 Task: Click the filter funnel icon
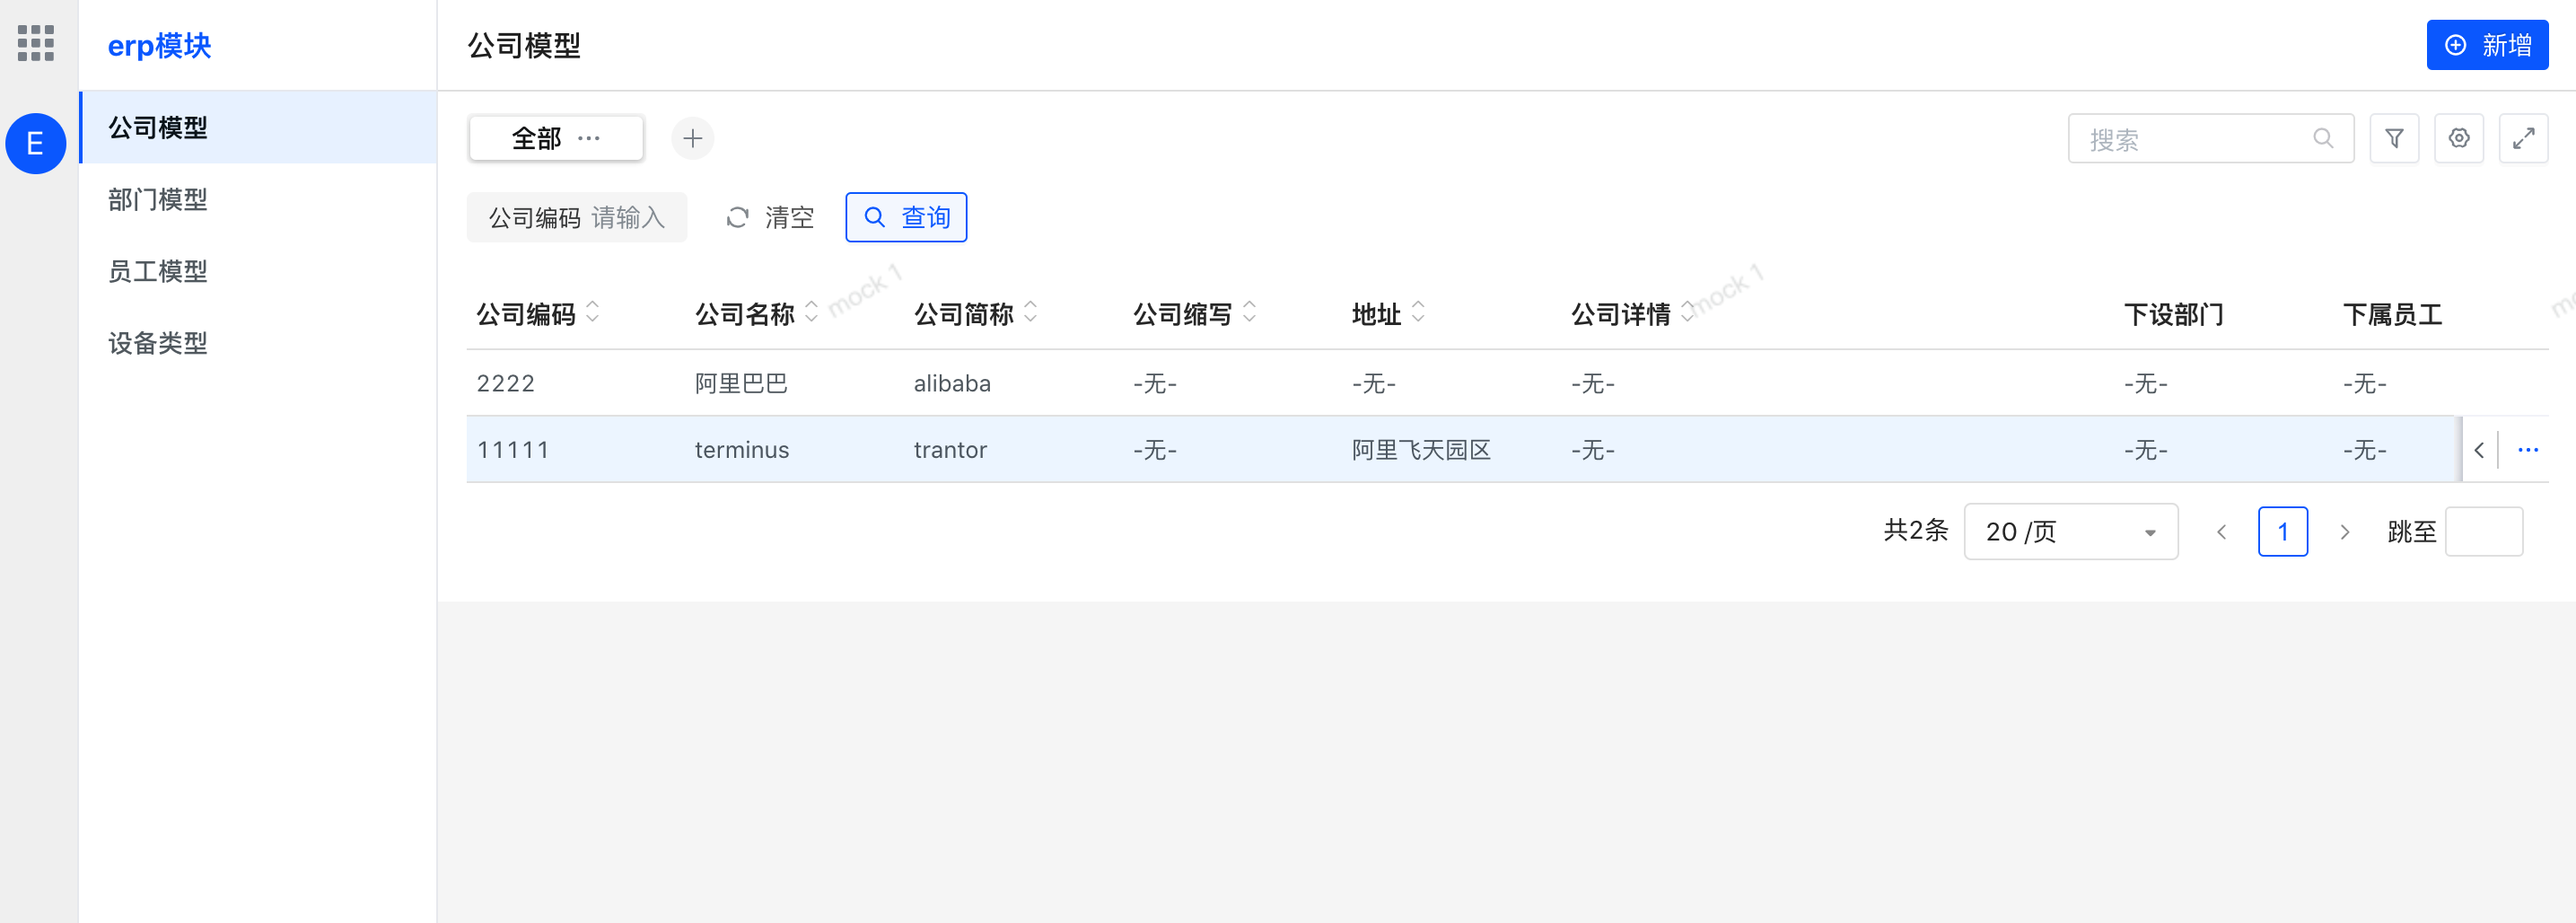2394,138
